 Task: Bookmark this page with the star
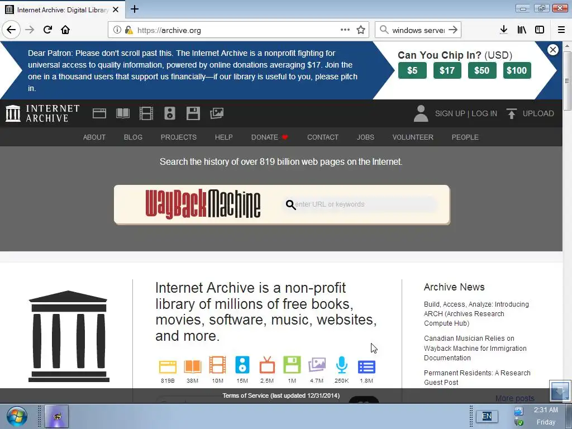[361, 30]
